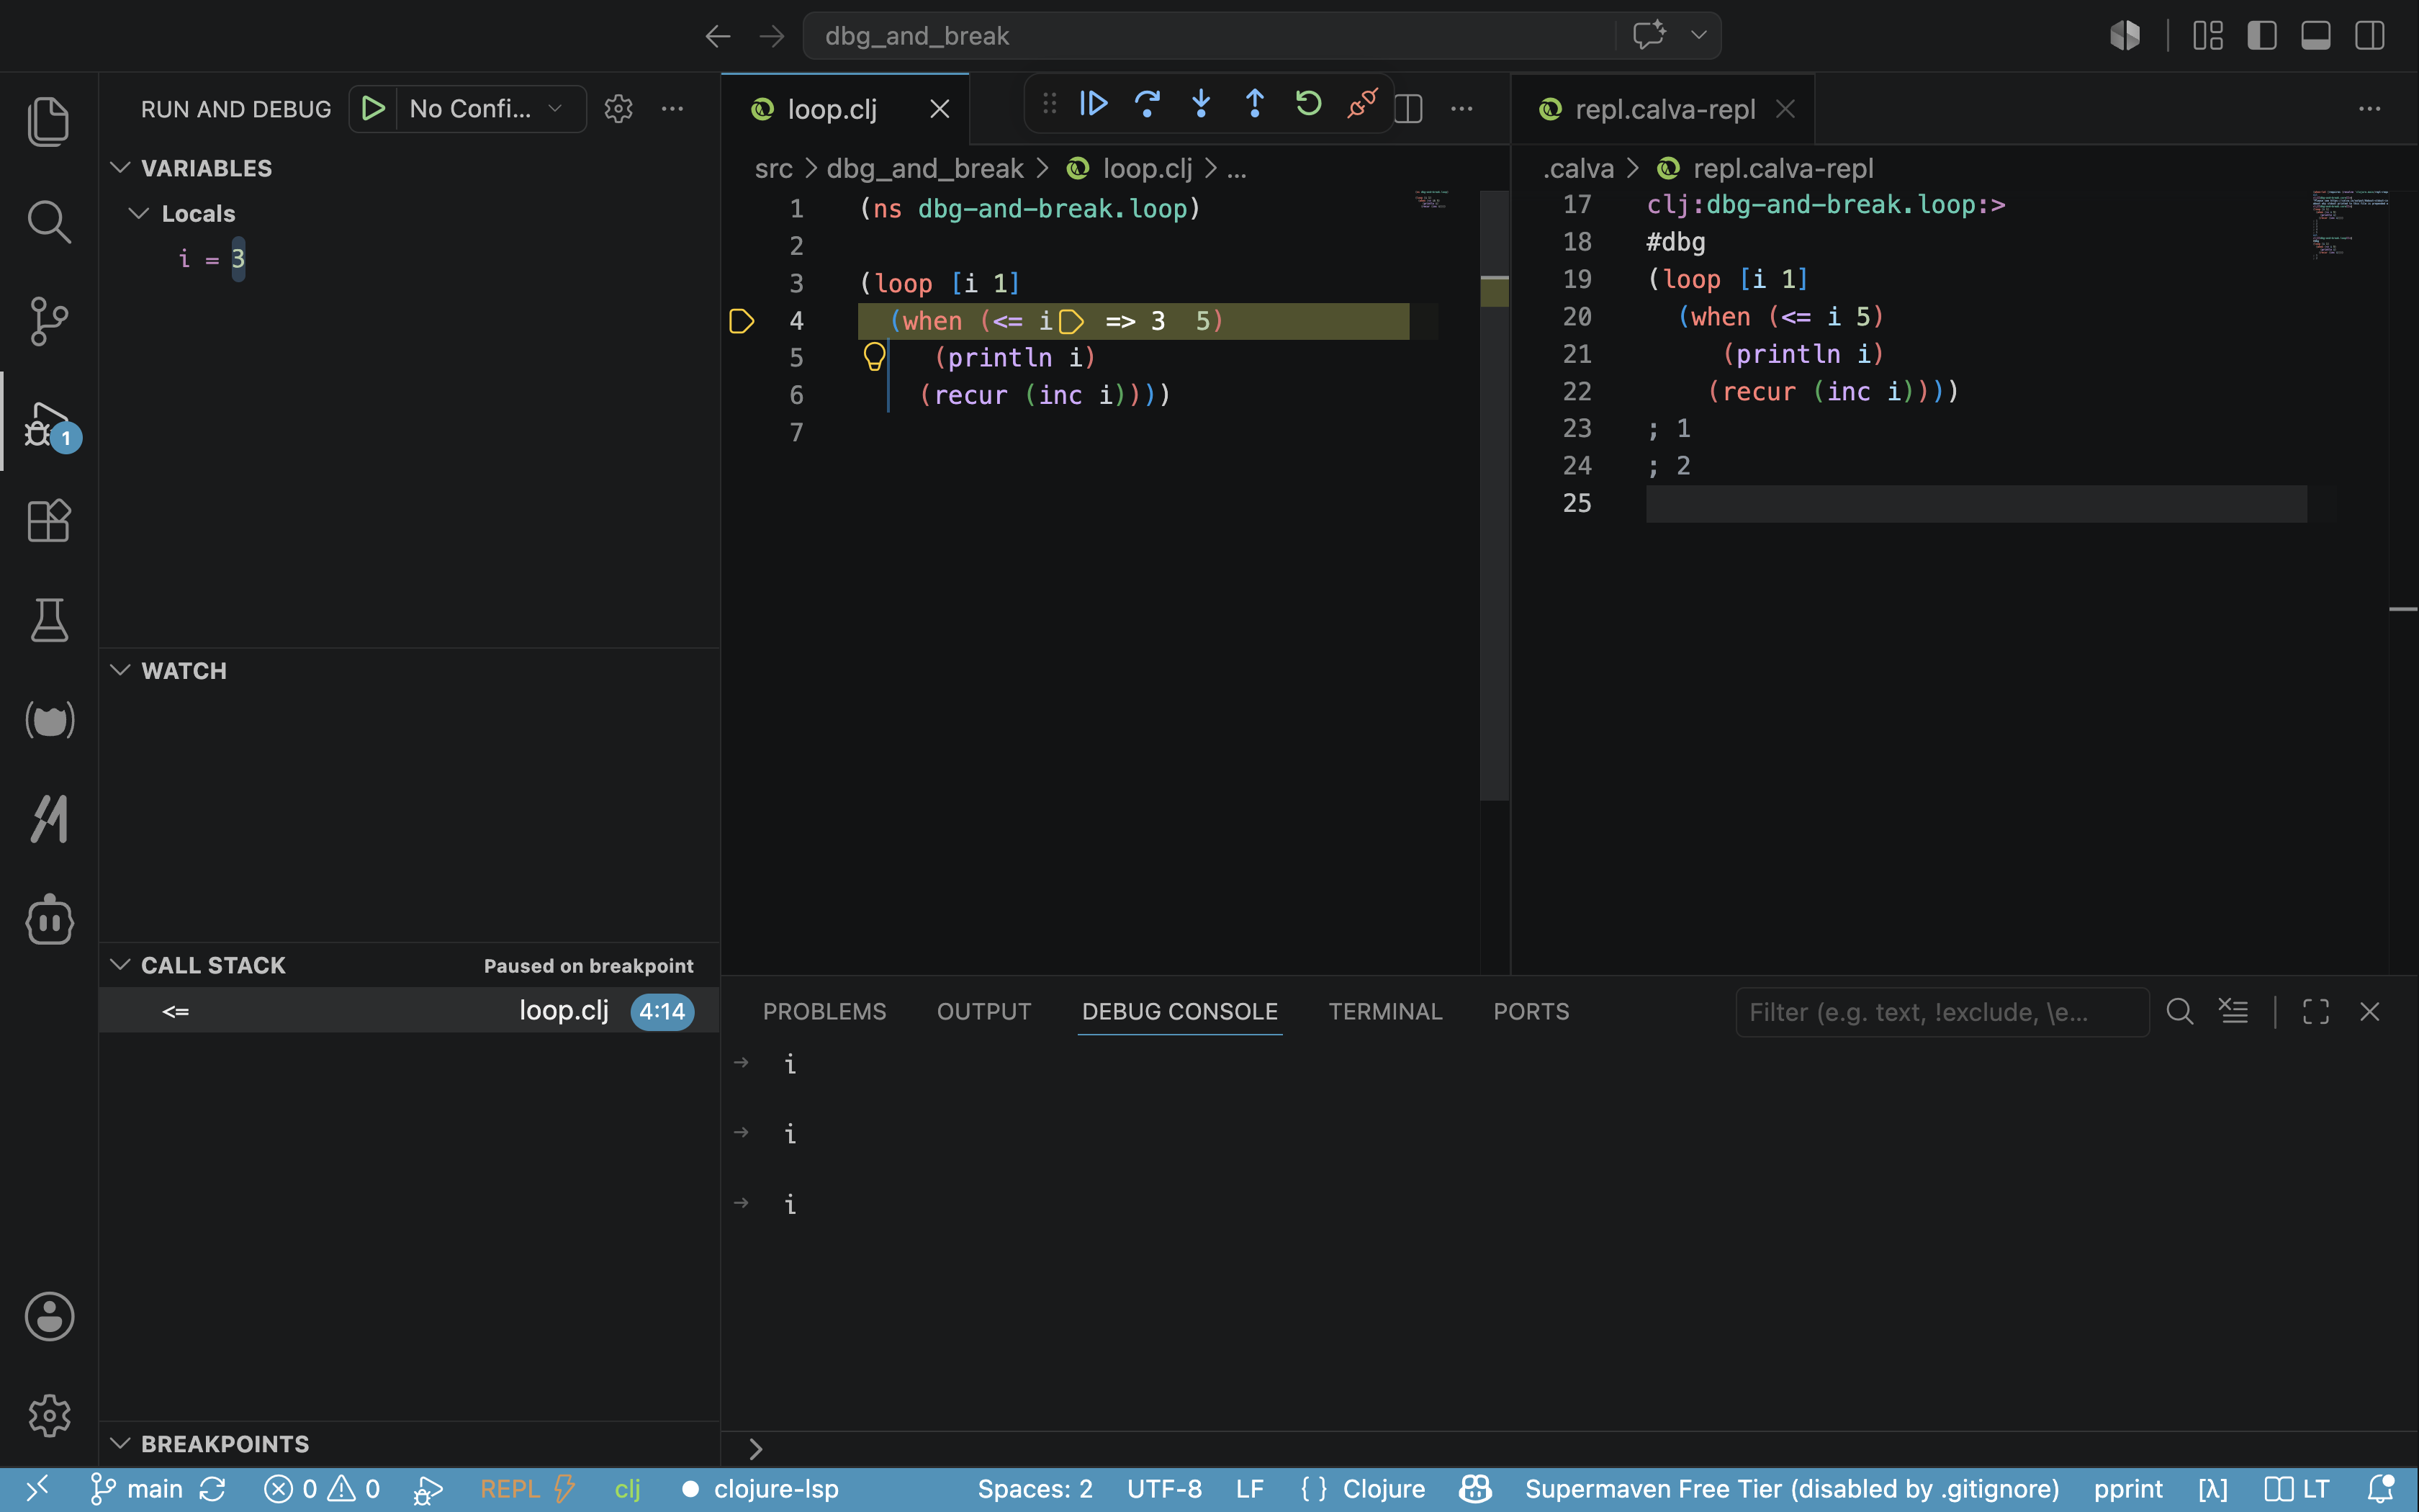Screen dimensions: 2419x1512
Task: Continue execution with debug toolbar button
Action: tap(1094, 104)
